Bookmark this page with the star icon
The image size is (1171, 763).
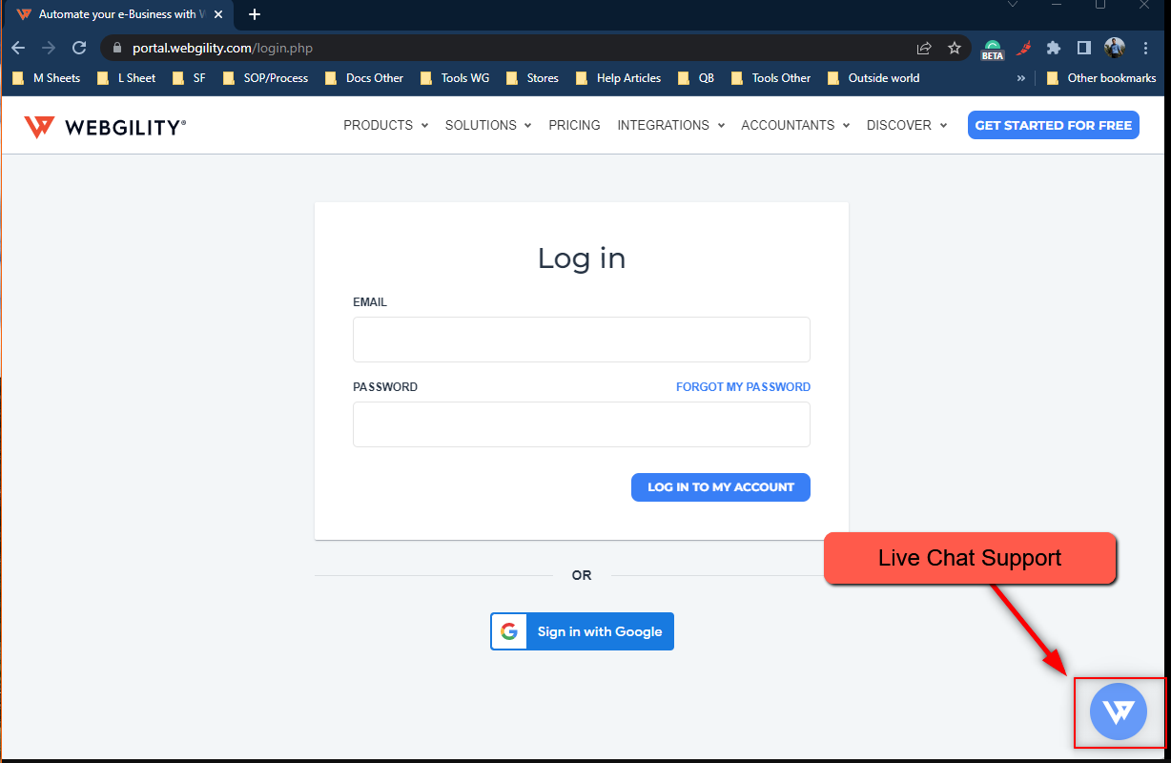coord(955,48)
